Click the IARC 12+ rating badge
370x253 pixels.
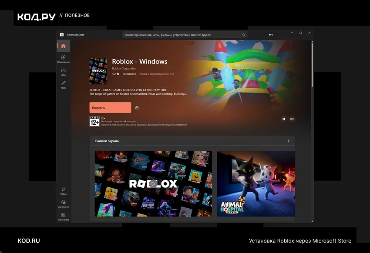94,121
